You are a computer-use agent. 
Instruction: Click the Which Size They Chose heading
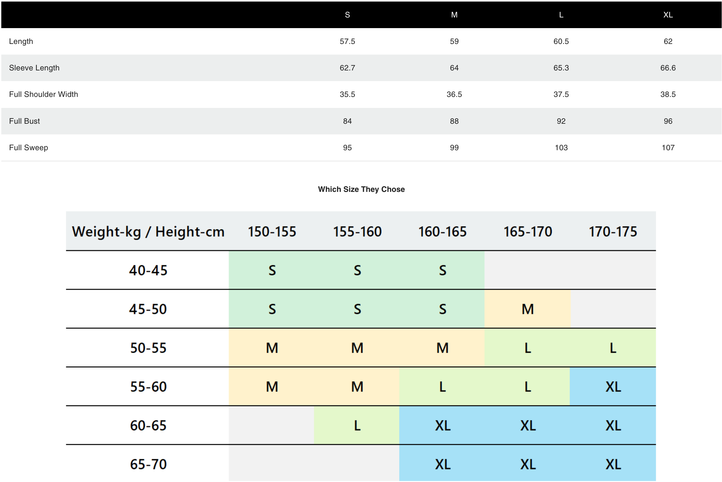coord(361,189)
